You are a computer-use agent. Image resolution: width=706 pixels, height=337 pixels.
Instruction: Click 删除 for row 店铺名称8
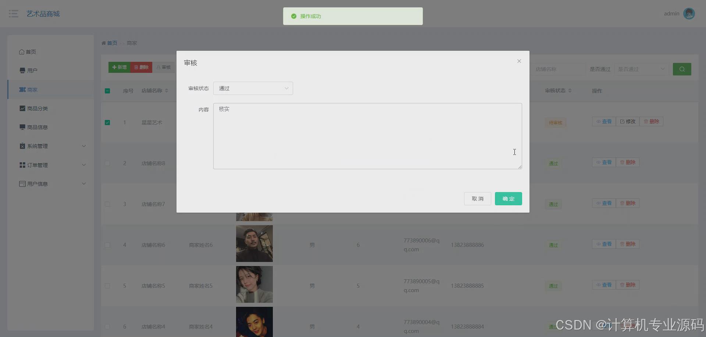click(628, 162)
